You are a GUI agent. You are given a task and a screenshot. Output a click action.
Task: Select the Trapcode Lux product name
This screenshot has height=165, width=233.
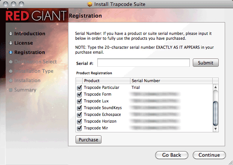pyautogui.click(x=96, y=101)
